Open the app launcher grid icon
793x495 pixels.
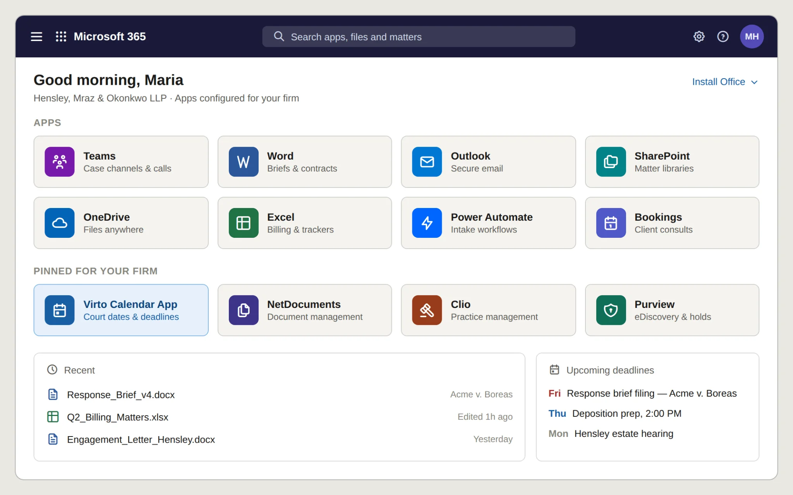pyautogui.click(x=61, y=36)
